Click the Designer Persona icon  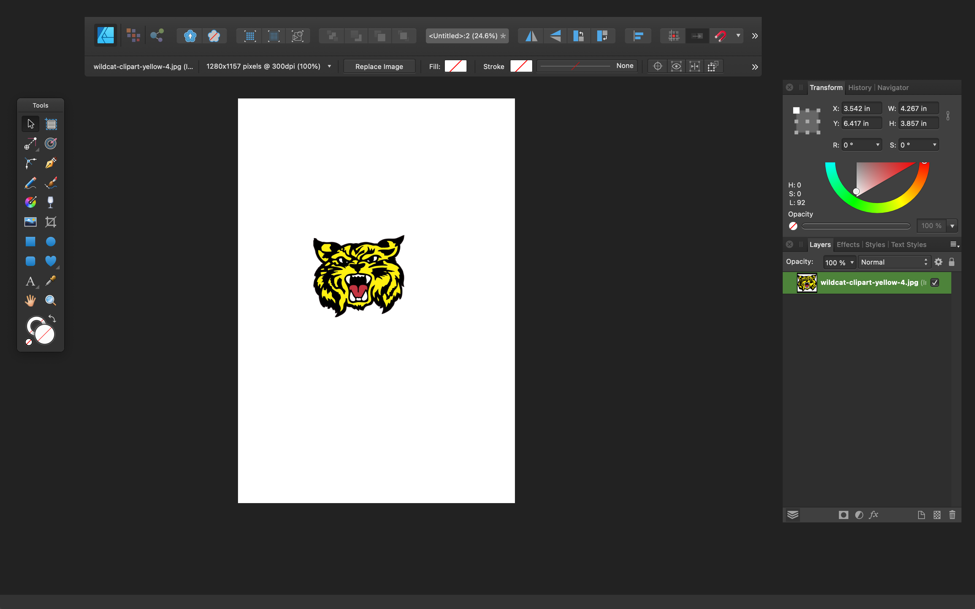(x=106, y=36)
